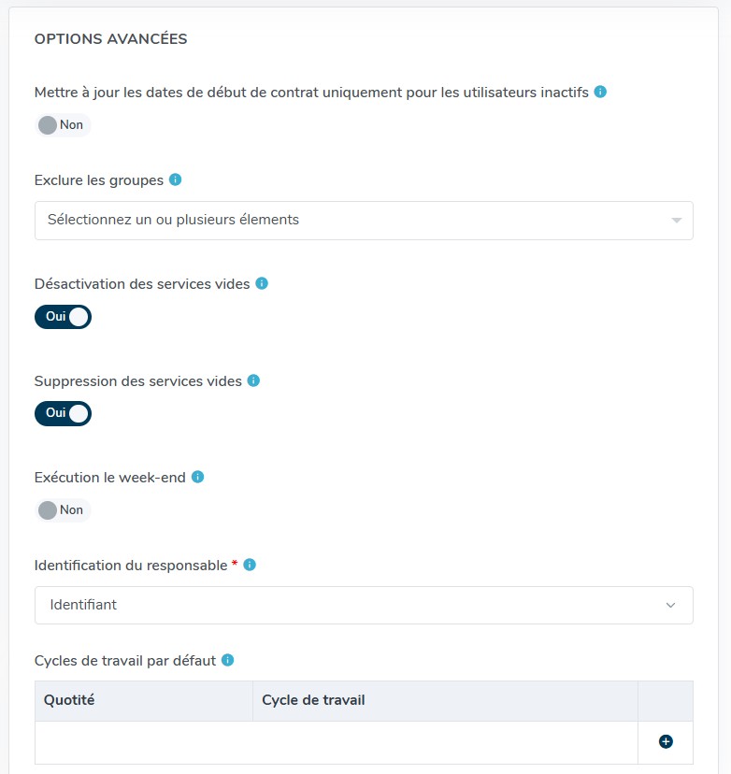Show info for Suppression des services vides
The width and height of the screenshot is (731, 774).
254,380
